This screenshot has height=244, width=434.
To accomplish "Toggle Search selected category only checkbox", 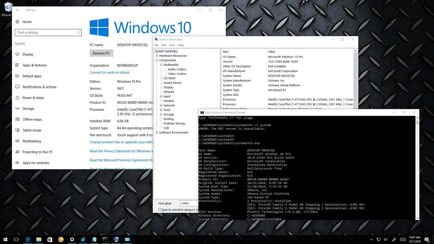I will (x=160, y=210).
